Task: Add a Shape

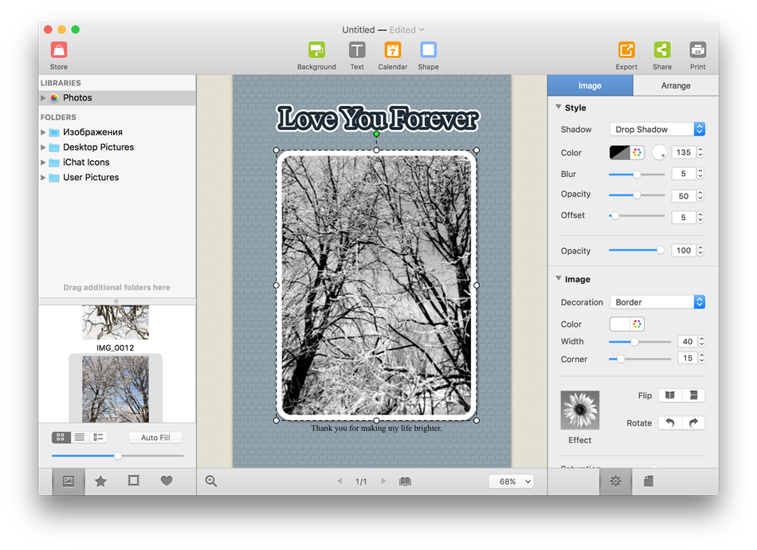Action: tap(428, 56)
